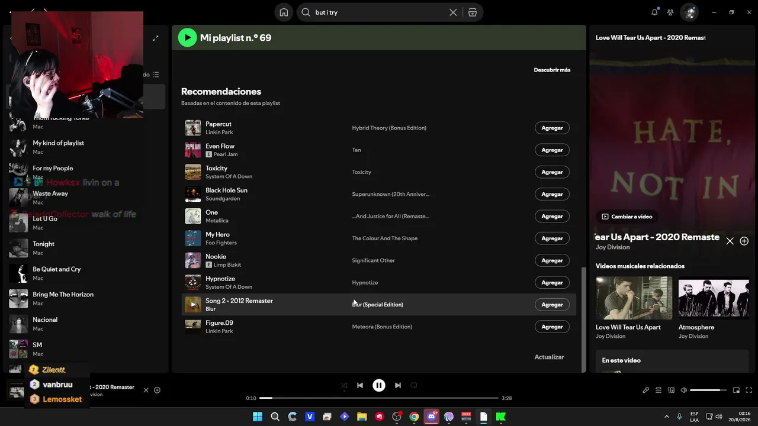This screenshot has width=758, height=426.
Task: Open Foo Fighters artist link
Action: (221, 243)
